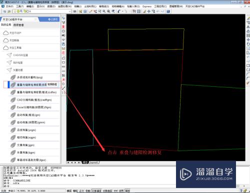This screenshot has height=193, width=250.
Task: Toggle 正交 ortho mode in the status bar
Action: pyautogui.click(x=81, y=191)
